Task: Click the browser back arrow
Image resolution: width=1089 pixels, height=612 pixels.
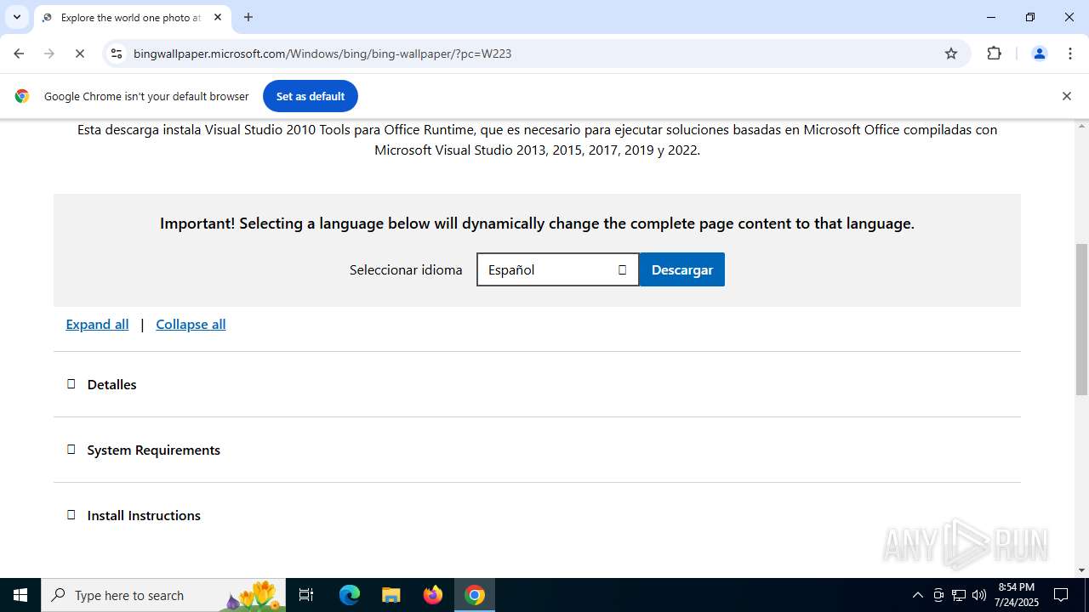Action: 19,54
